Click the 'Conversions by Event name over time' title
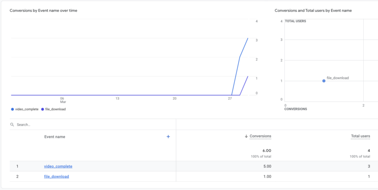This screenshot has width=378, height=190. coord(43,11)
